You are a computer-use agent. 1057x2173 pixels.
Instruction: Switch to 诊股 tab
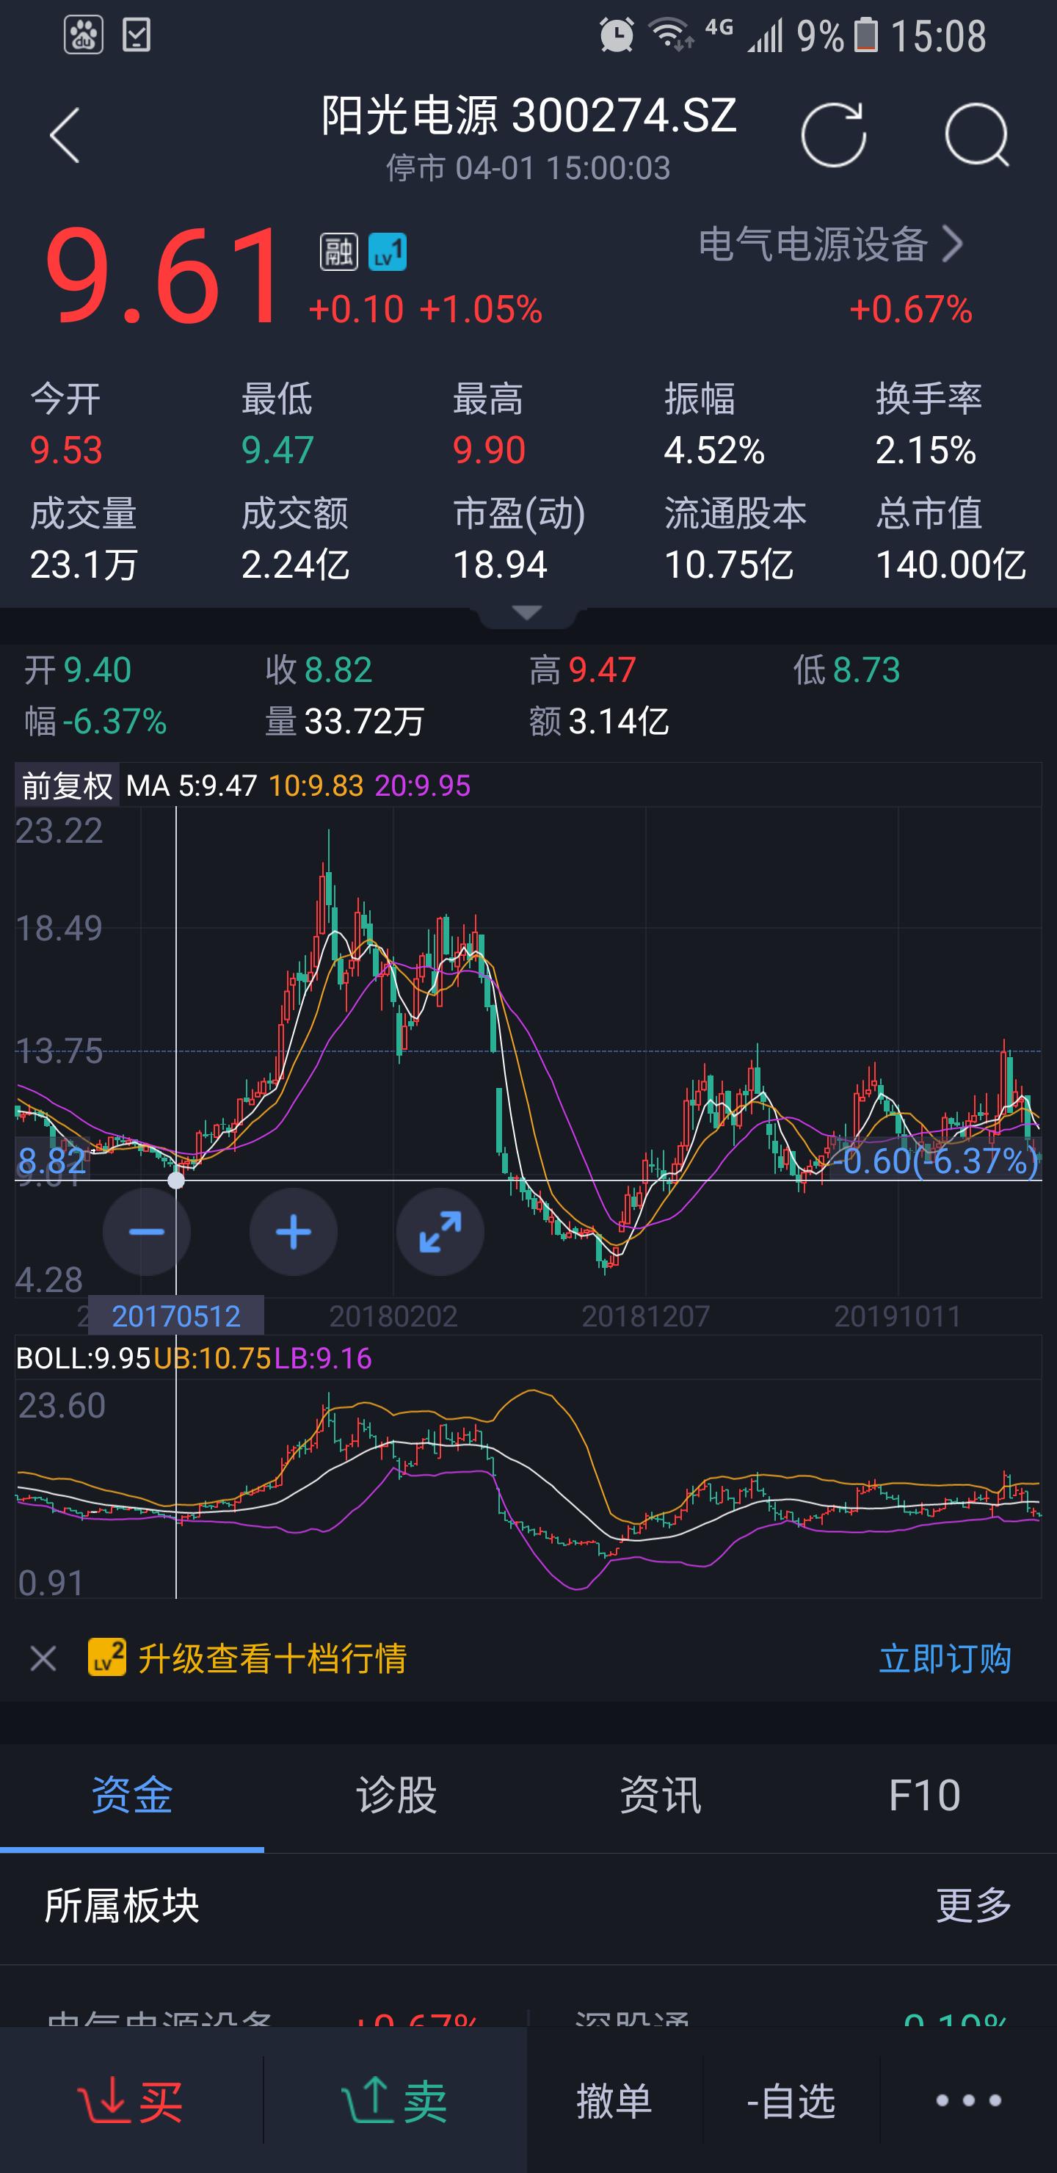click(396, 1795)
